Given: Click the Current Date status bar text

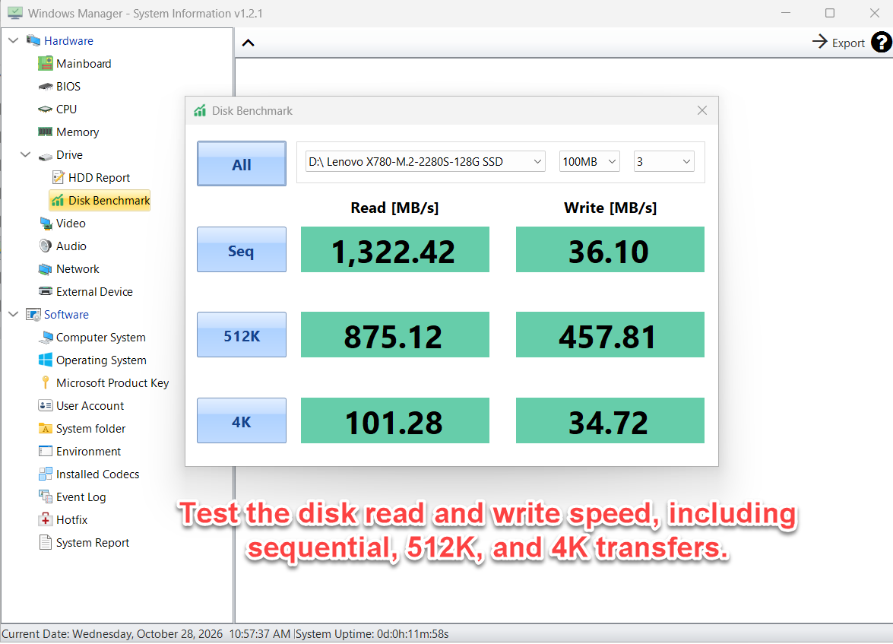Looking at the screenshot, I should [146, 634].
